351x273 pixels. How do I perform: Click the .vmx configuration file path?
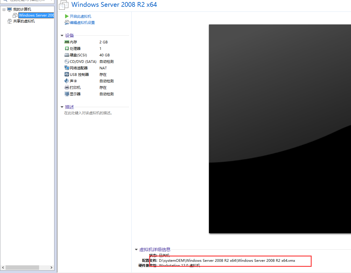pos(227,261)
